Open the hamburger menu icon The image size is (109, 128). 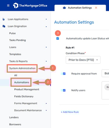tap(8, 6)
